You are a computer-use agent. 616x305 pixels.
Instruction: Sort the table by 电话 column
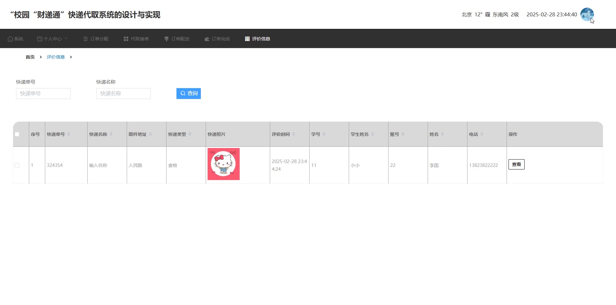(x=482, y=134)
